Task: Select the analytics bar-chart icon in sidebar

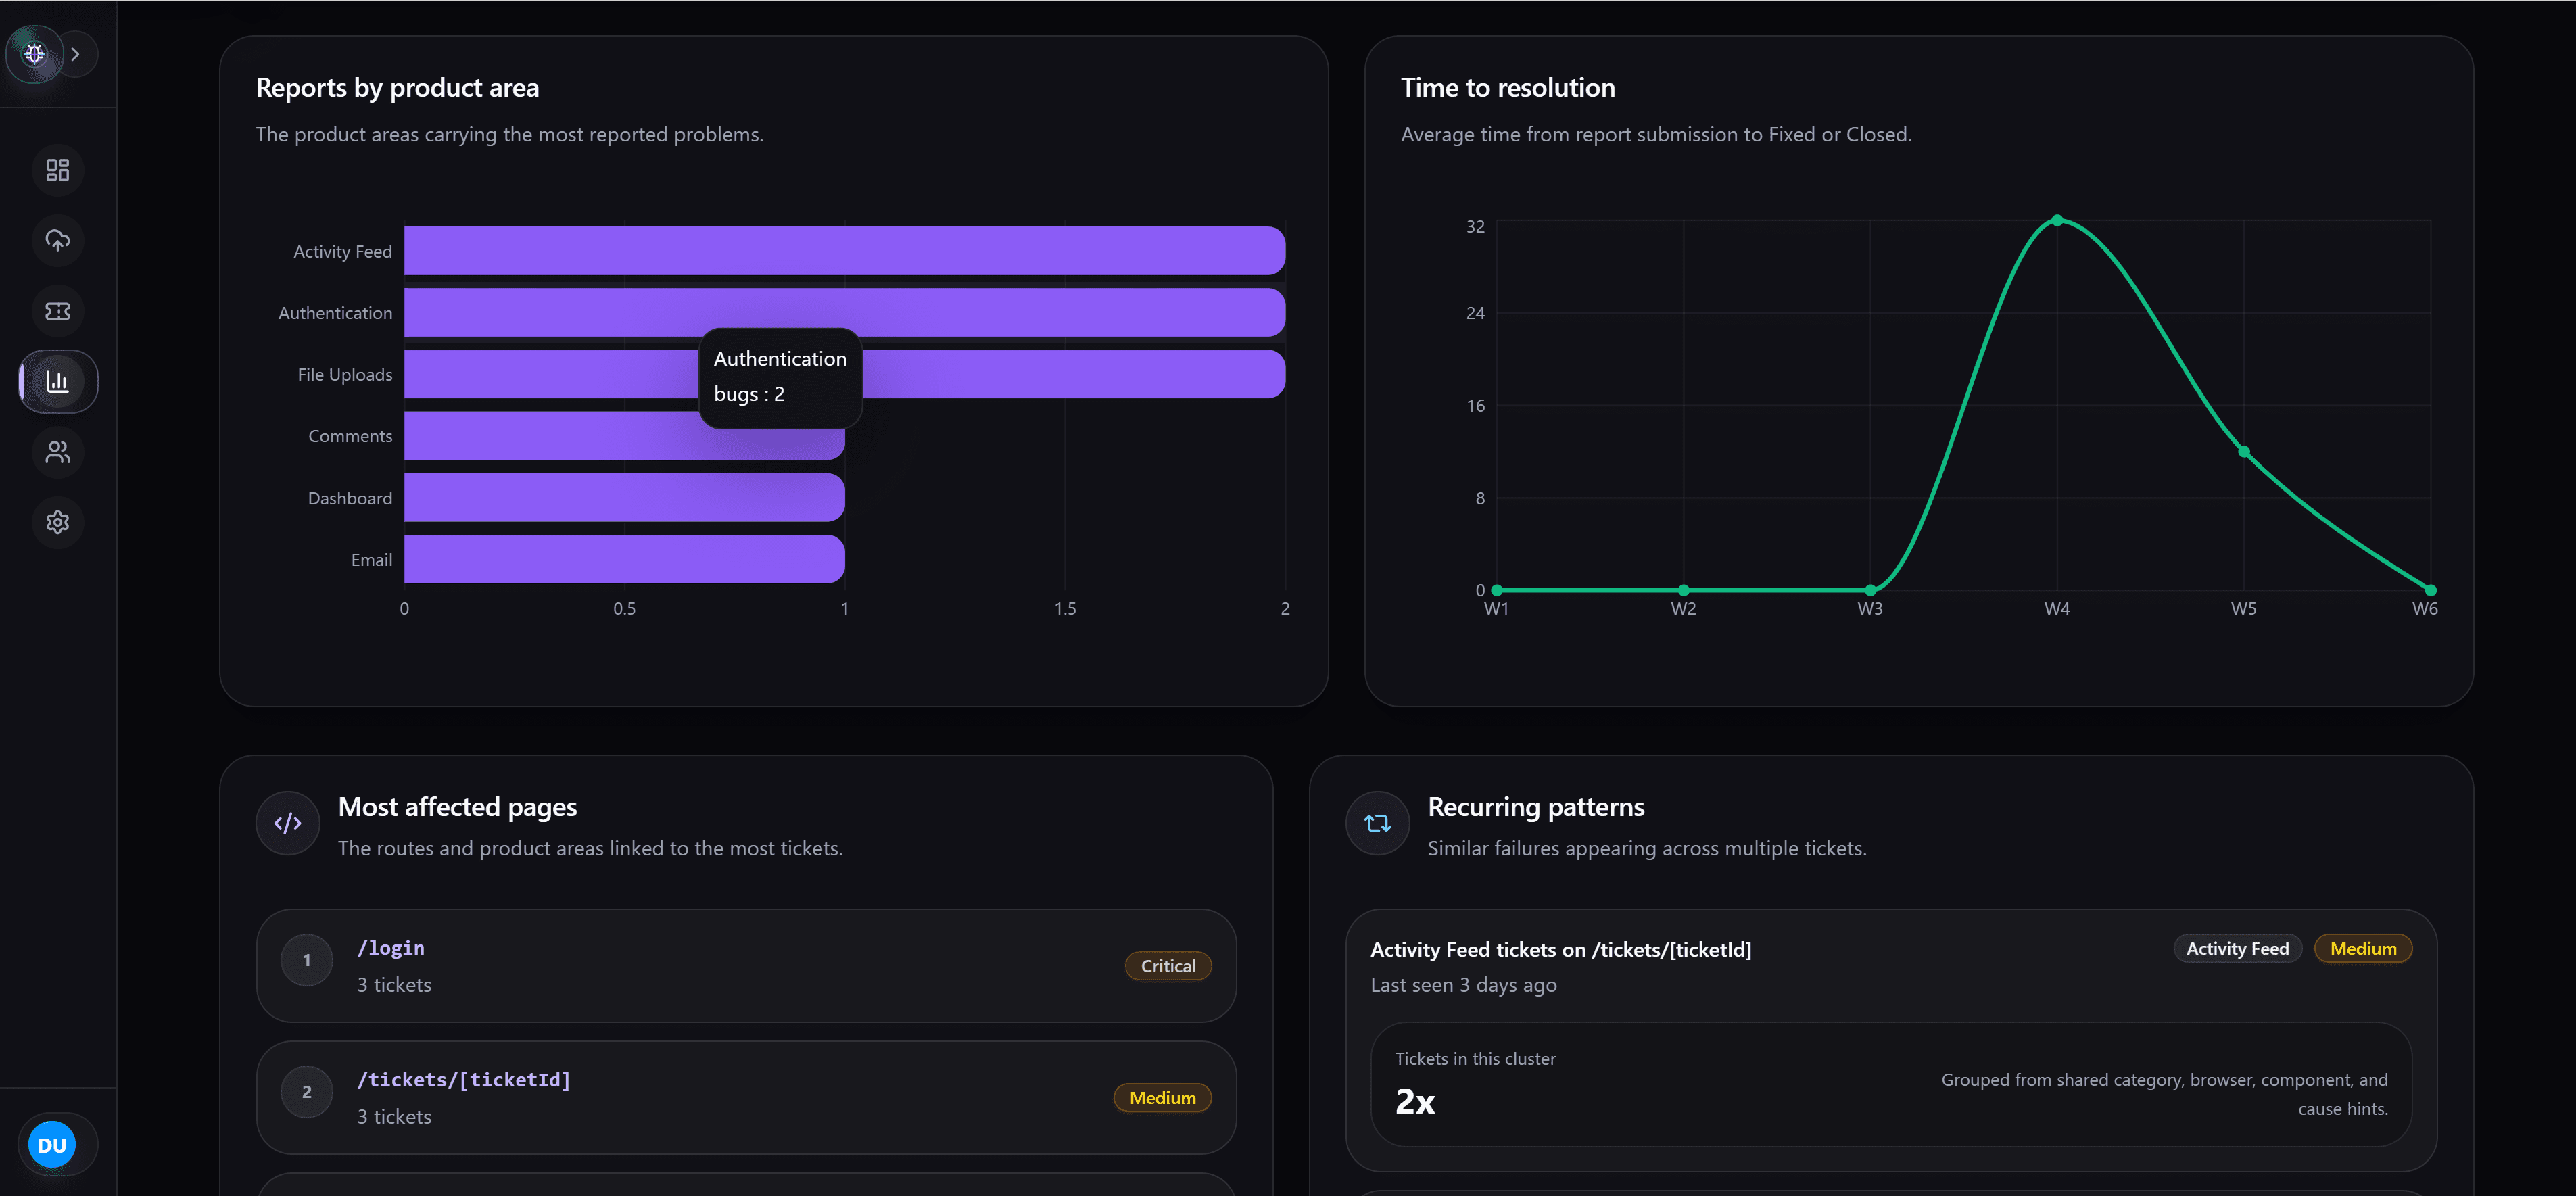Action: (x=58, y=381)
